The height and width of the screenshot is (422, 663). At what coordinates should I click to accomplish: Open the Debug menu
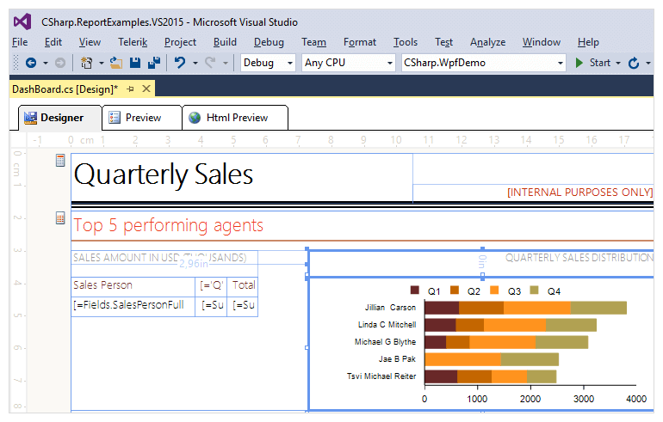point(269,42)
